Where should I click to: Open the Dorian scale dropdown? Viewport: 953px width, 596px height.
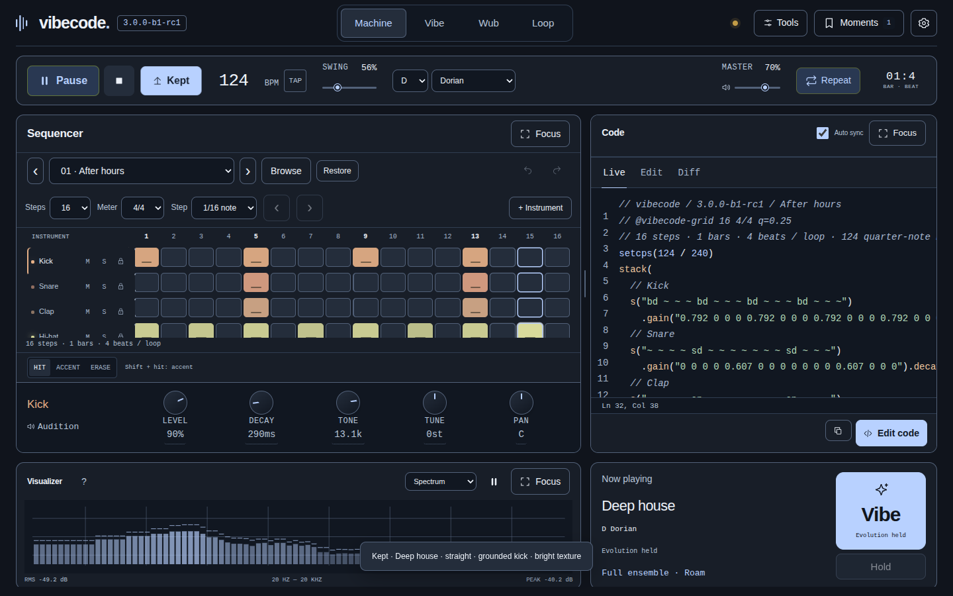(473, 81)
